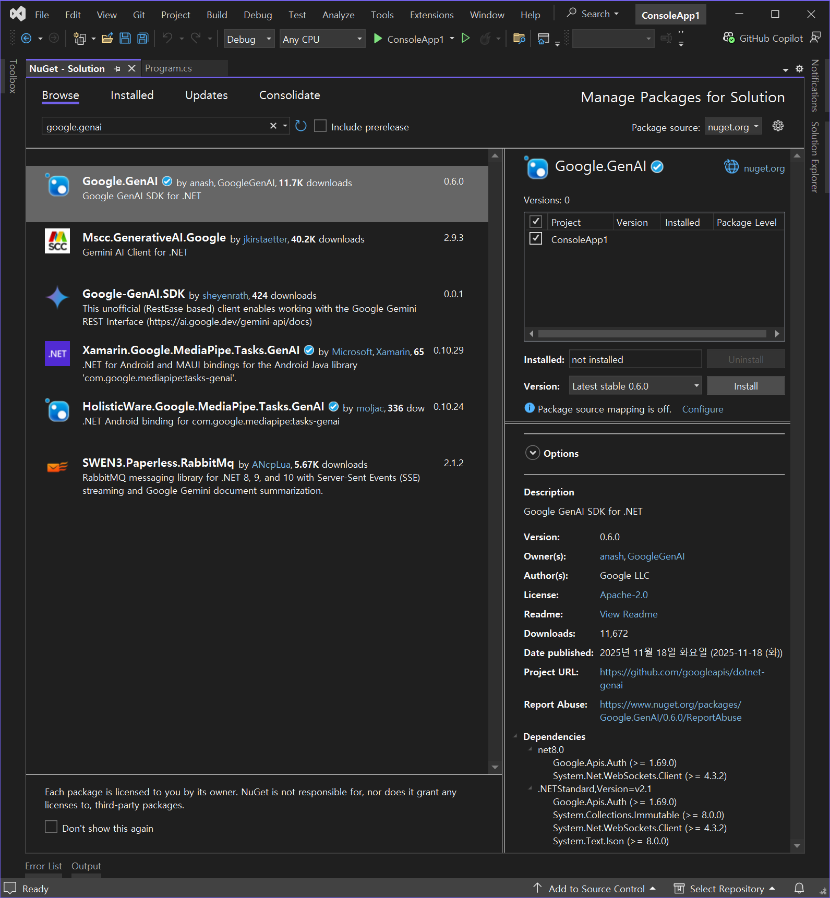Switch to the Consolidate tab
Screen dimensions: 830x898
(x=290, y=95)
